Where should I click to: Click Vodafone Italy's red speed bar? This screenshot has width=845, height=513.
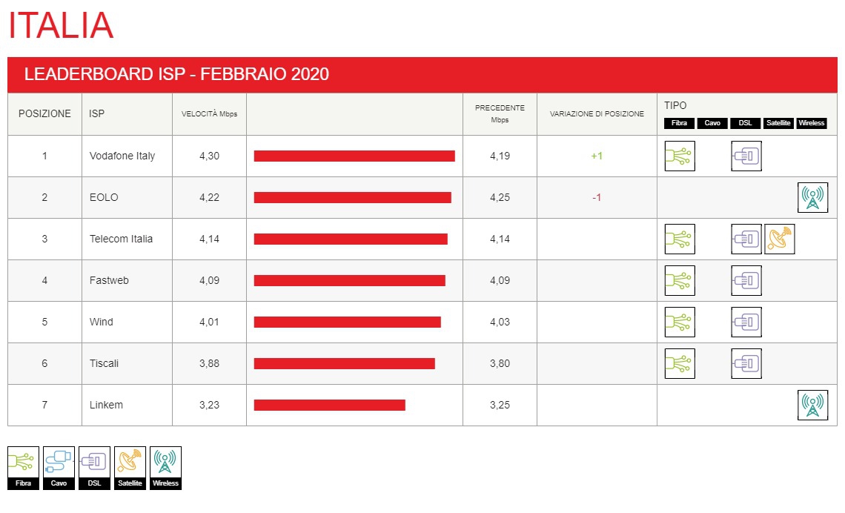354,156
